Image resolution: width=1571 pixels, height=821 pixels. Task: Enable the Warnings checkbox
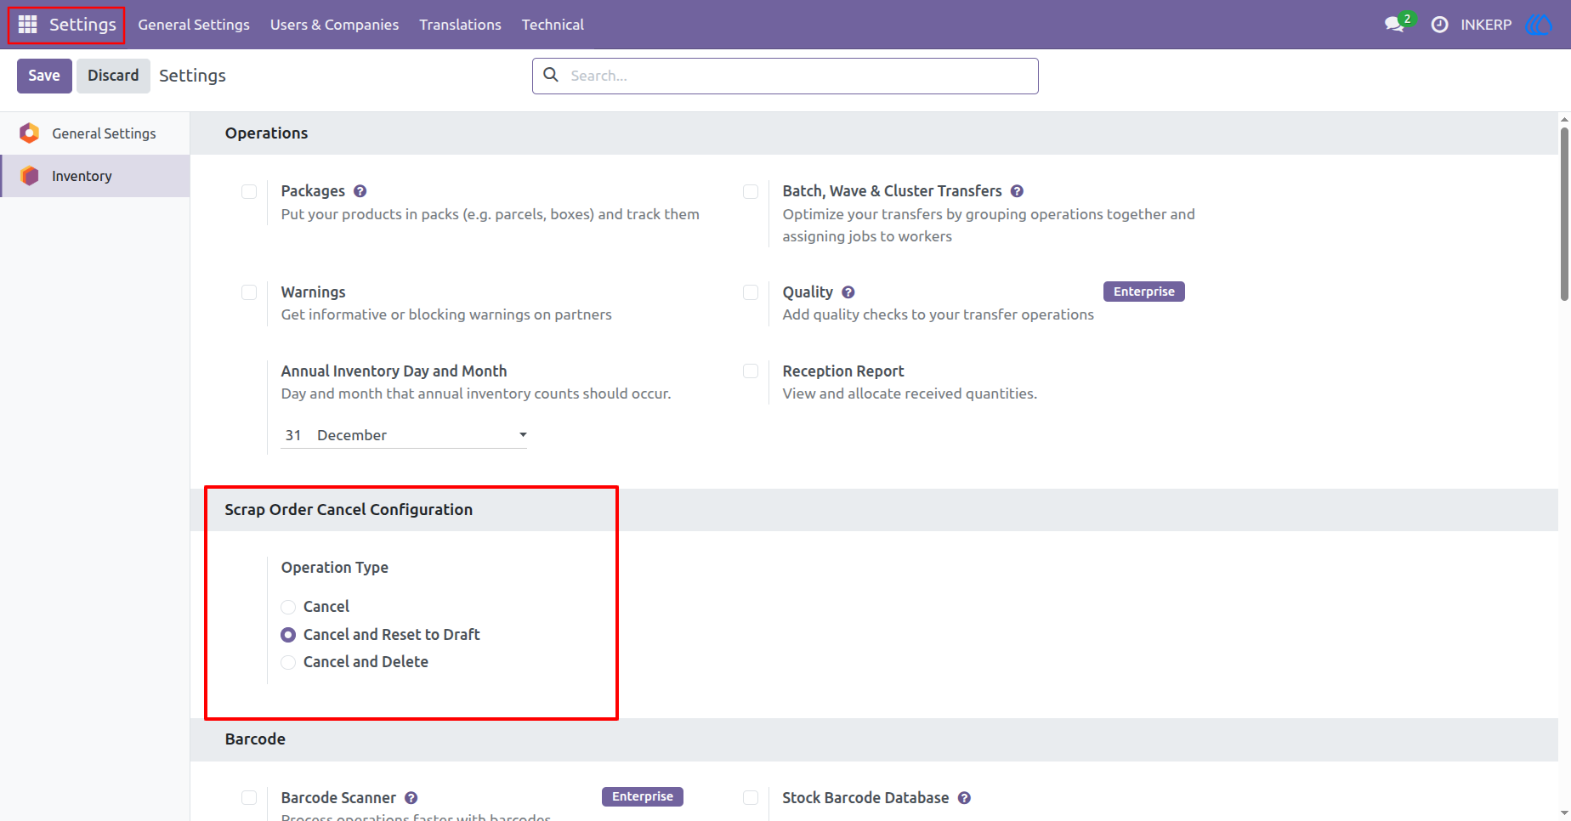pyautogui.click(x=249, y=292)
